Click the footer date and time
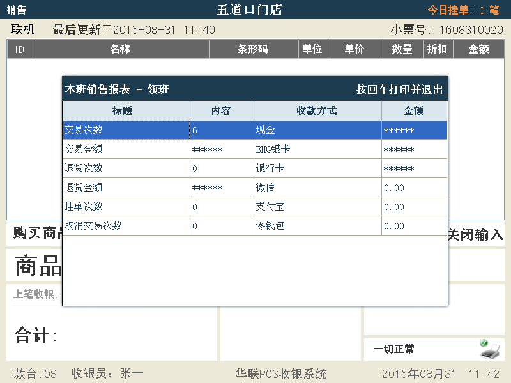The width and height of the screenshot is (511, 383). 441,373
